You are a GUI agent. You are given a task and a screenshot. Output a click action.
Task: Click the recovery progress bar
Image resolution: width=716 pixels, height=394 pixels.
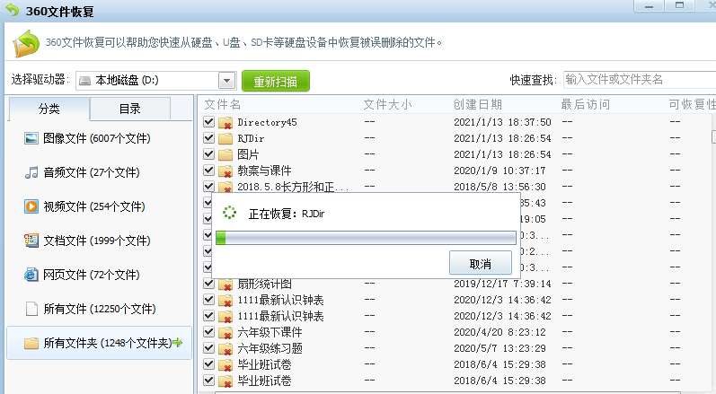[x=365, y=238]
